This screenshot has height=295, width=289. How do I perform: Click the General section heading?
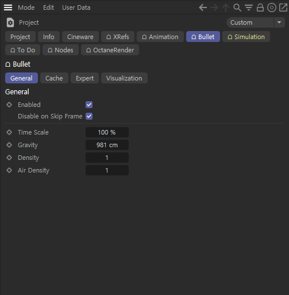click(17, 92)
